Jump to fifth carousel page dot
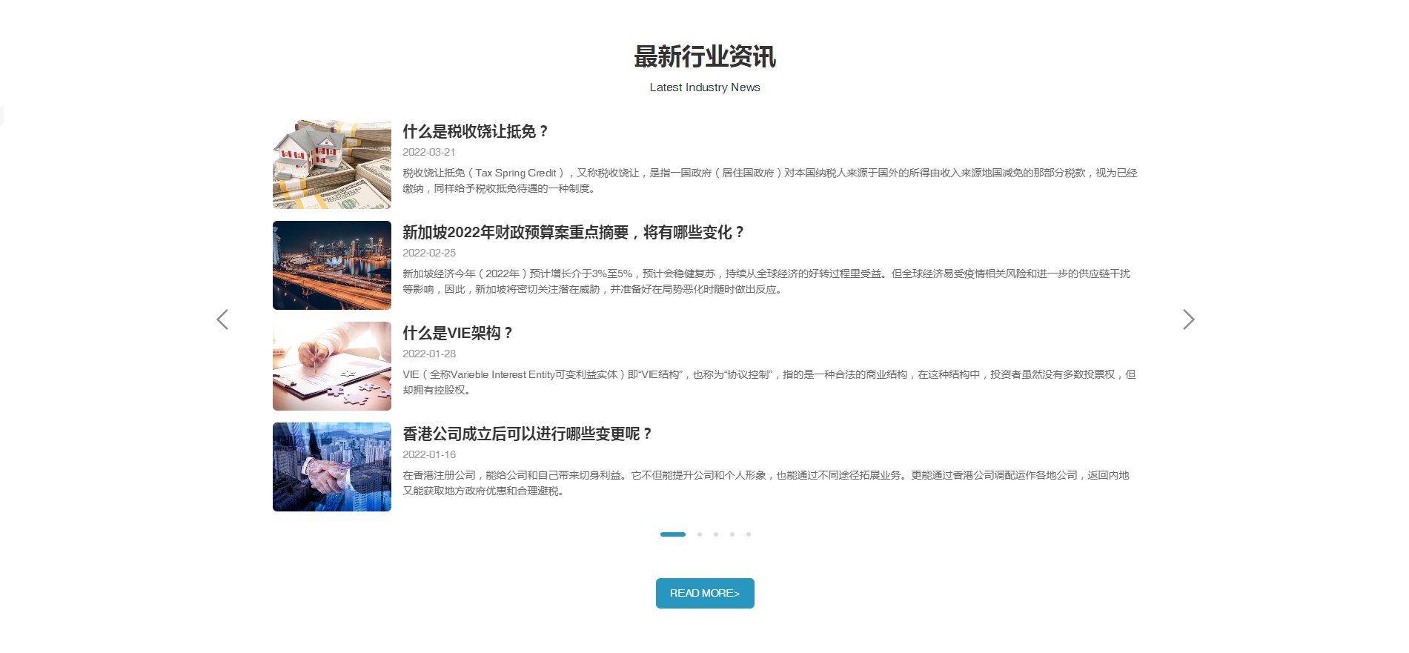 point(749,534)
